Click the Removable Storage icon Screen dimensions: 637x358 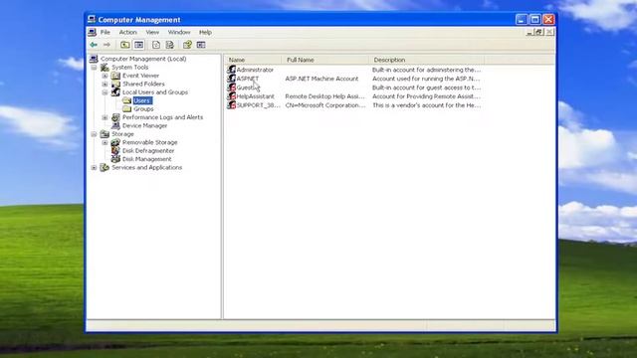pyautogui.click(x=115, y=142)
